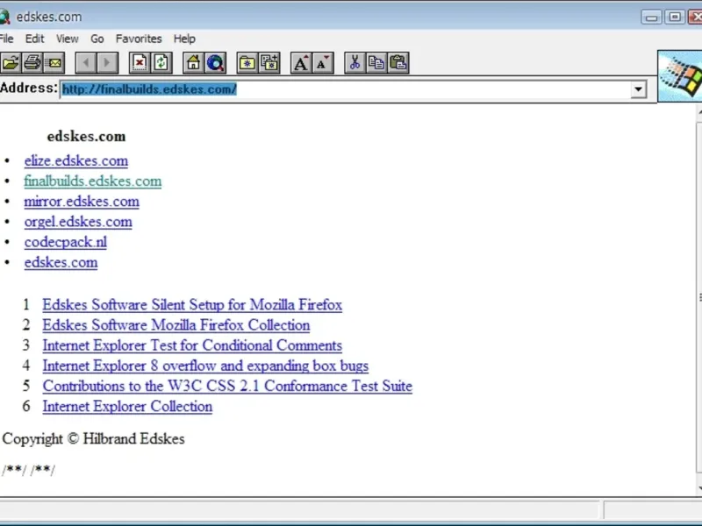Click the Cut scissors icon

click(355, 62)
